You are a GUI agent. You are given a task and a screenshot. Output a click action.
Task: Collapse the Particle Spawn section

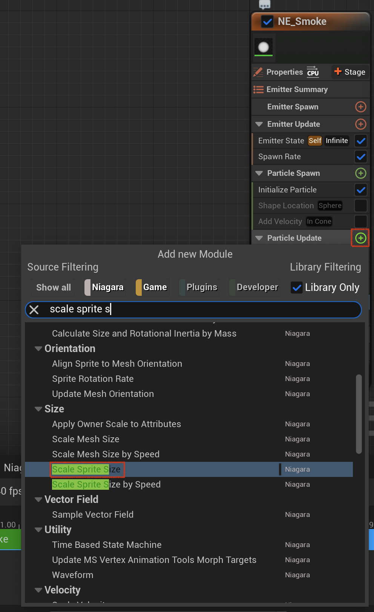point(259,173)
